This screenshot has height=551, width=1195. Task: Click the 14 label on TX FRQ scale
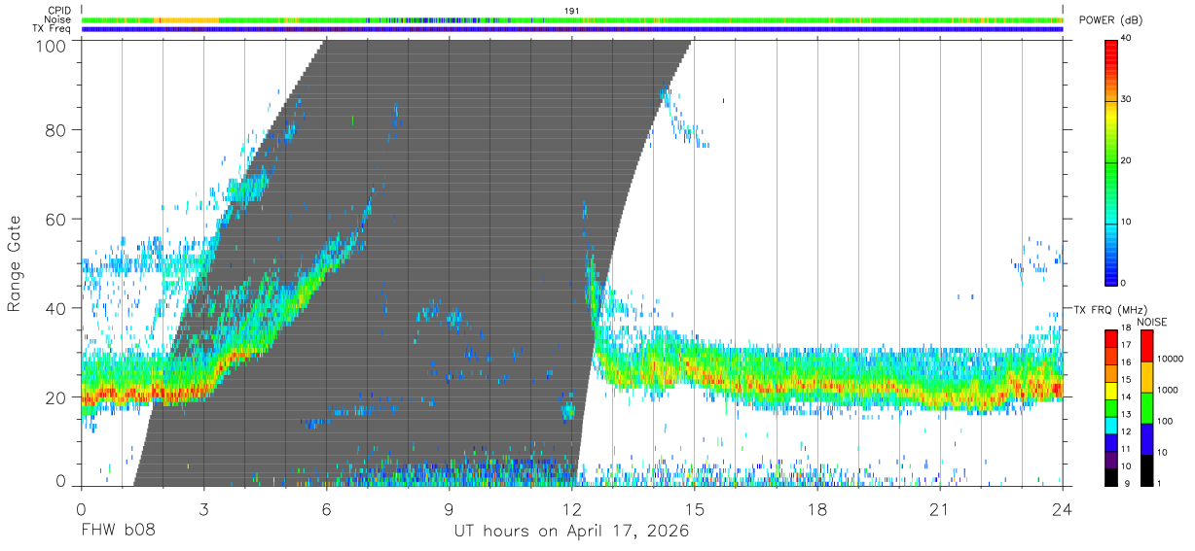tap(1125, 396)
